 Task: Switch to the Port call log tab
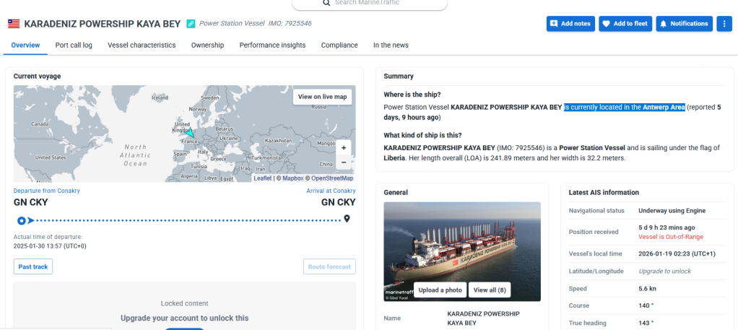[x=74, y=45]
